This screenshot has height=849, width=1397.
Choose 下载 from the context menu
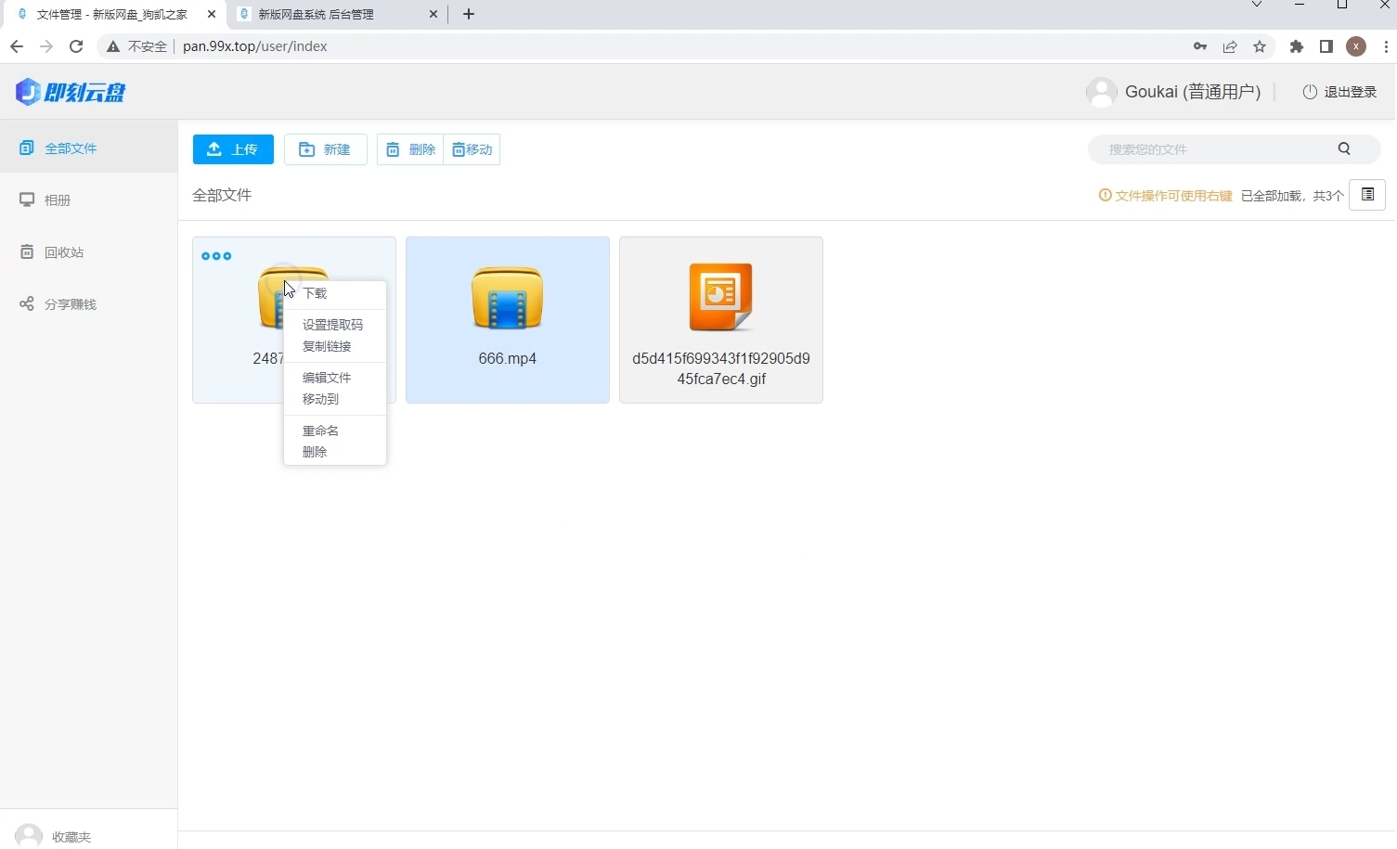335,293
